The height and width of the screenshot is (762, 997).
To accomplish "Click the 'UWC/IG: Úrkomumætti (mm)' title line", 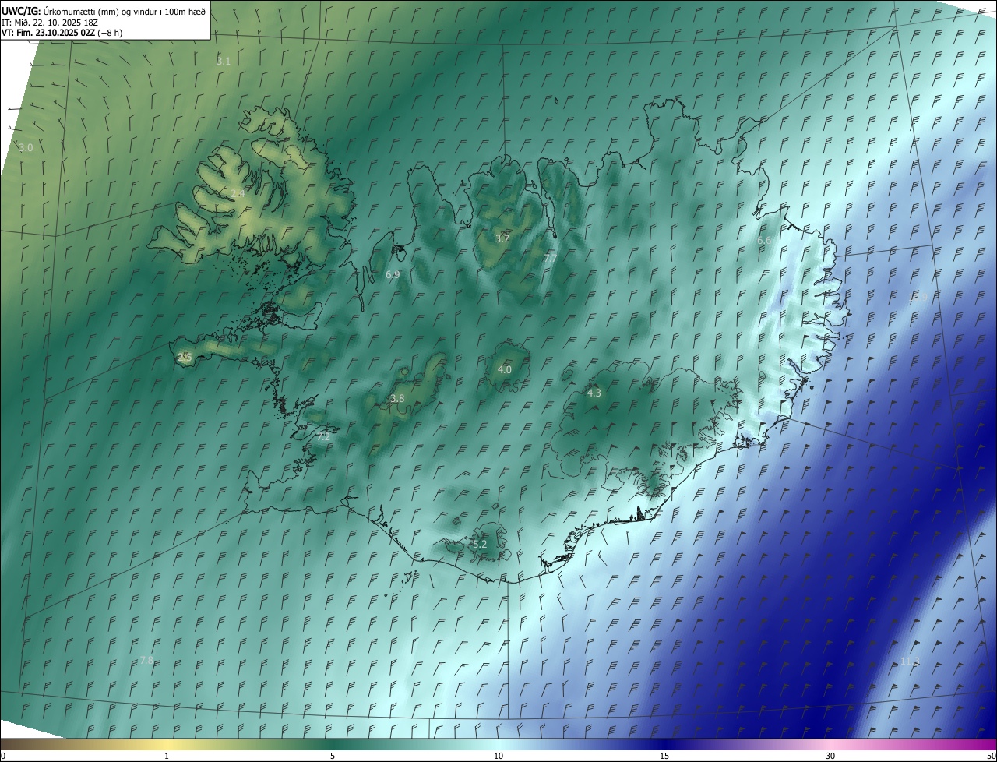I will pyautogui.click(x=104, y=11).
